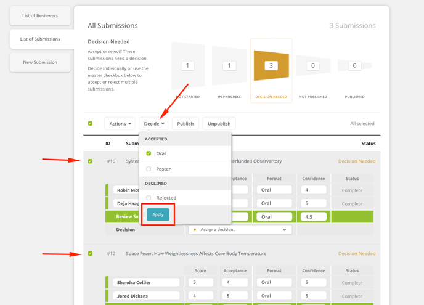
Task: Toggle the master select-all checkbox
Action: [90, 124]
